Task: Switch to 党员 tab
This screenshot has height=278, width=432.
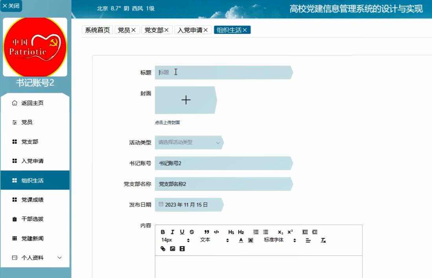Action: [x=124, y=30]
